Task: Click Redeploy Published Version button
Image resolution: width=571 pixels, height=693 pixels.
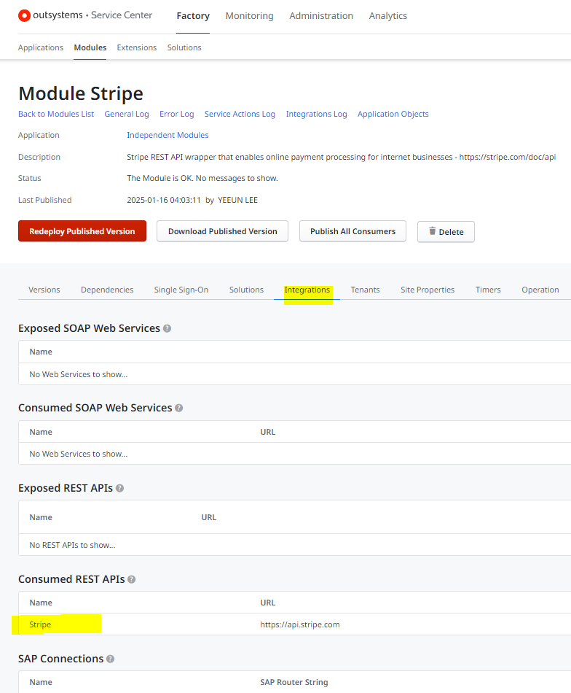Action: click(x=82, y=231)
